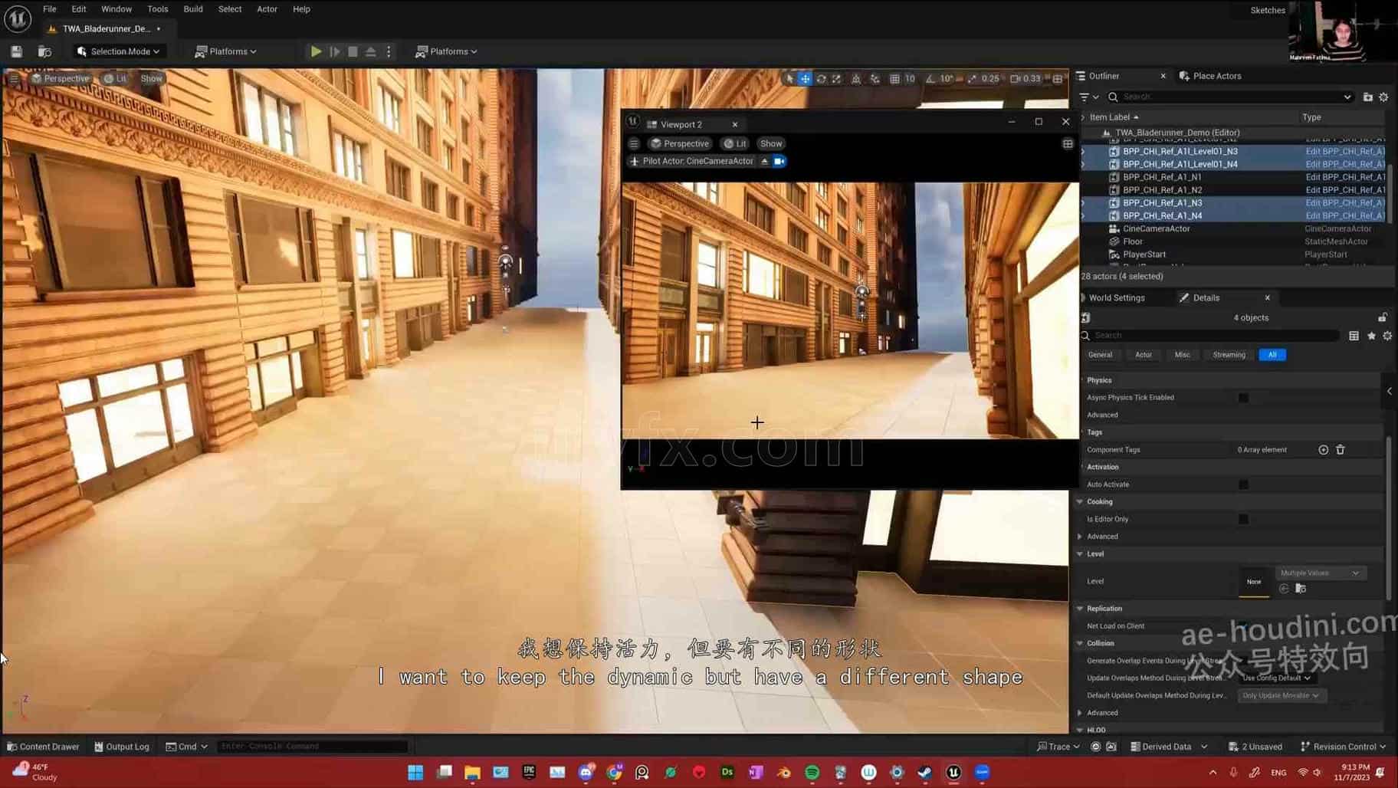Open the left Platforms dropdown
1398x788 pixels.
[226, 51]
